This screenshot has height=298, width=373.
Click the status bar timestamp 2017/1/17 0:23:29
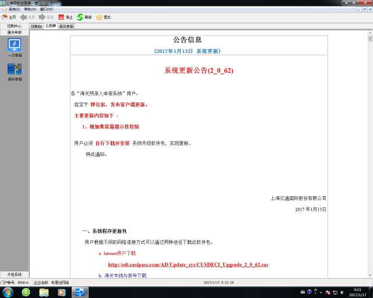point(219,282)
